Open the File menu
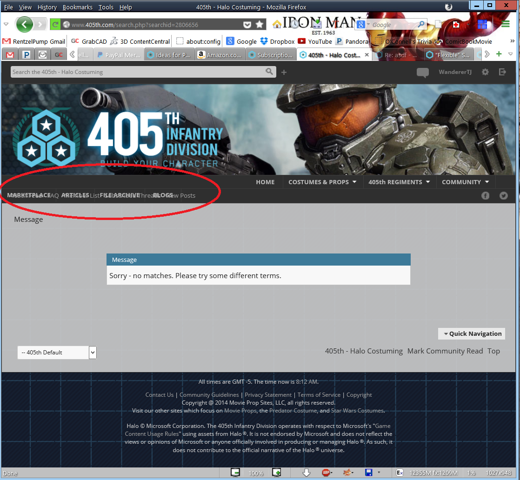Screen dimensions: 520x480 pyautogui.click(x=8, y=7)
